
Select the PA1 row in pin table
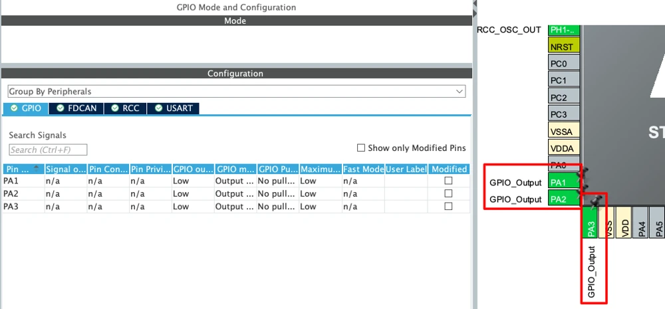click(x=236, y=181)
